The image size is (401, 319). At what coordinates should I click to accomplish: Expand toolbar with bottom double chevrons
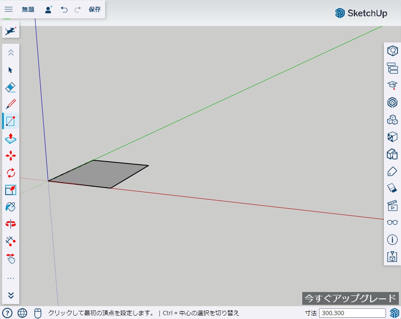coord(11,295)
